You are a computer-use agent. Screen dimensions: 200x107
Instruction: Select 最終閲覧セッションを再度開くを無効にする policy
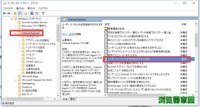pyautogui.click(x=128, y=82)
